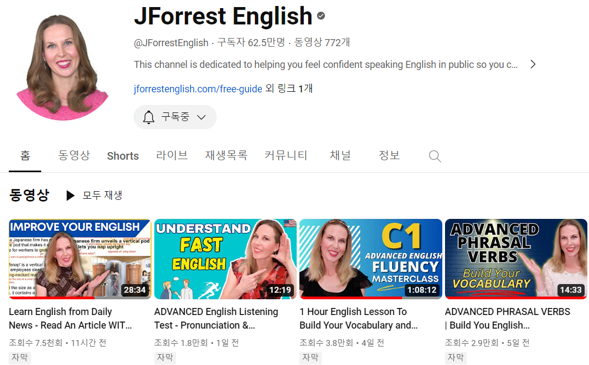Expand the channel description arrow
589x365 pixels.
(x=532, y=64)
